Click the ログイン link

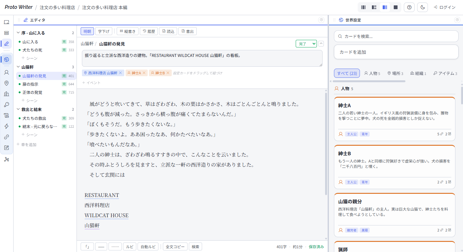[x=446, y=7]
